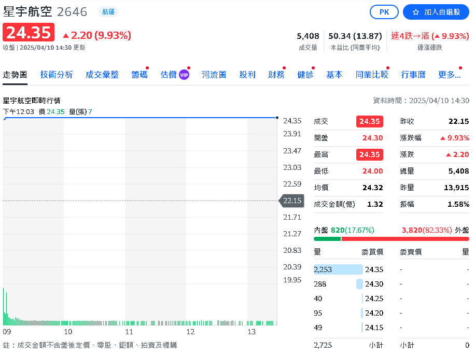Click the bid price 24.30 row

(348, 284)
